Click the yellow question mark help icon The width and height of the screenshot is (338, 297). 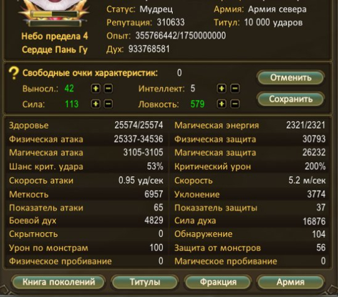pos(14,73)
